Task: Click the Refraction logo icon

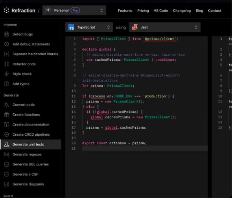Action: pos(7,11)
